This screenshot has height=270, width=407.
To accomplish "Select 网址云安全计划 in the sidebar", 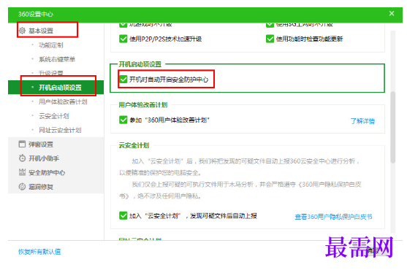I will click(x=60, y=130).
